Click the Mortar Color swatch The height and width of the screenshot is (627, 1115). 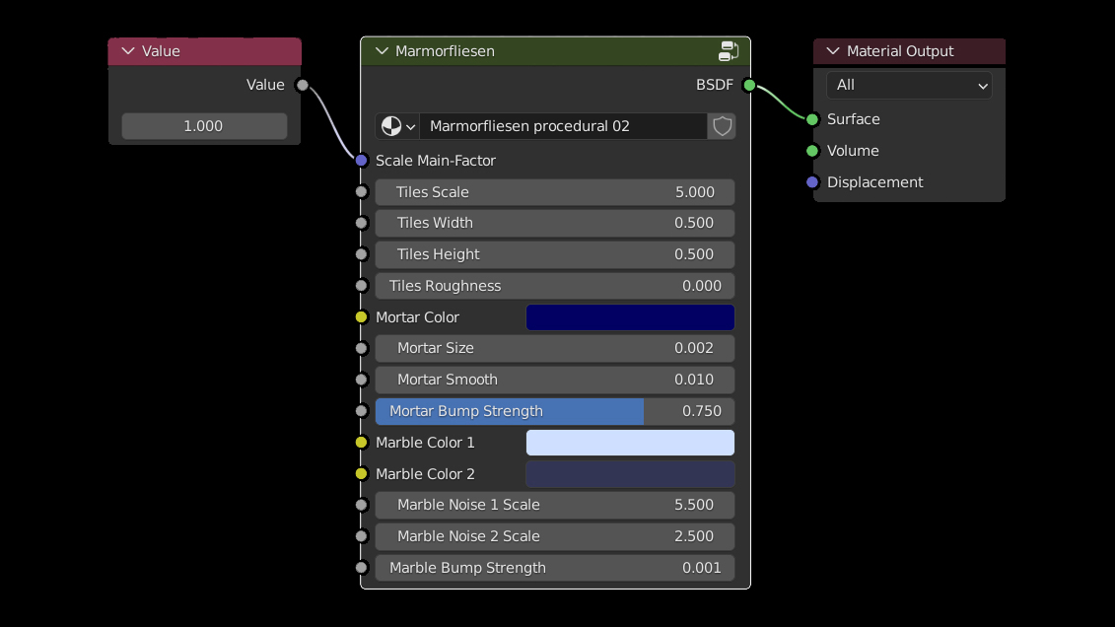pos(630,317)
